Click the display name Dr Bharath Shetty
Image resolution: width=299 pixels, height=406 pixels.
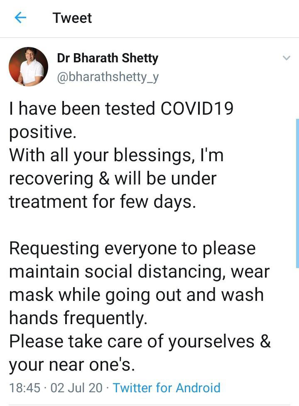pyautogui.click(x=108, y=58)
